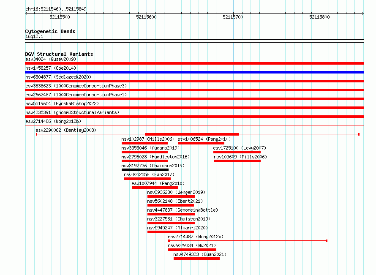Screen dimensions: 376x275
Task: Click ruler position 52115700
Action: pos(233,17)
